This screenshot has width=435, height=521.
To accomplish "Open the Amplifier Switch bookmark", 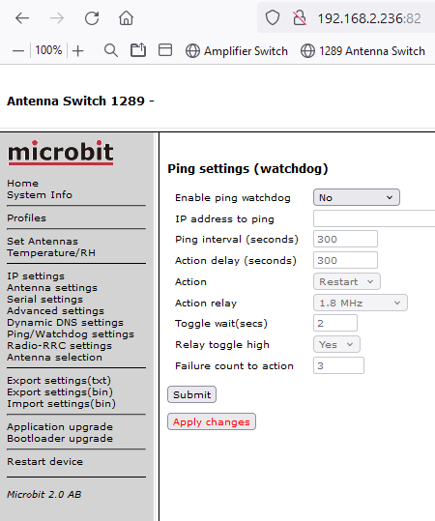I will coord(237,51).
